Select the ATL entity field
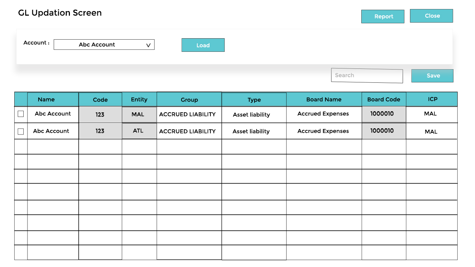 pos(139,131)
